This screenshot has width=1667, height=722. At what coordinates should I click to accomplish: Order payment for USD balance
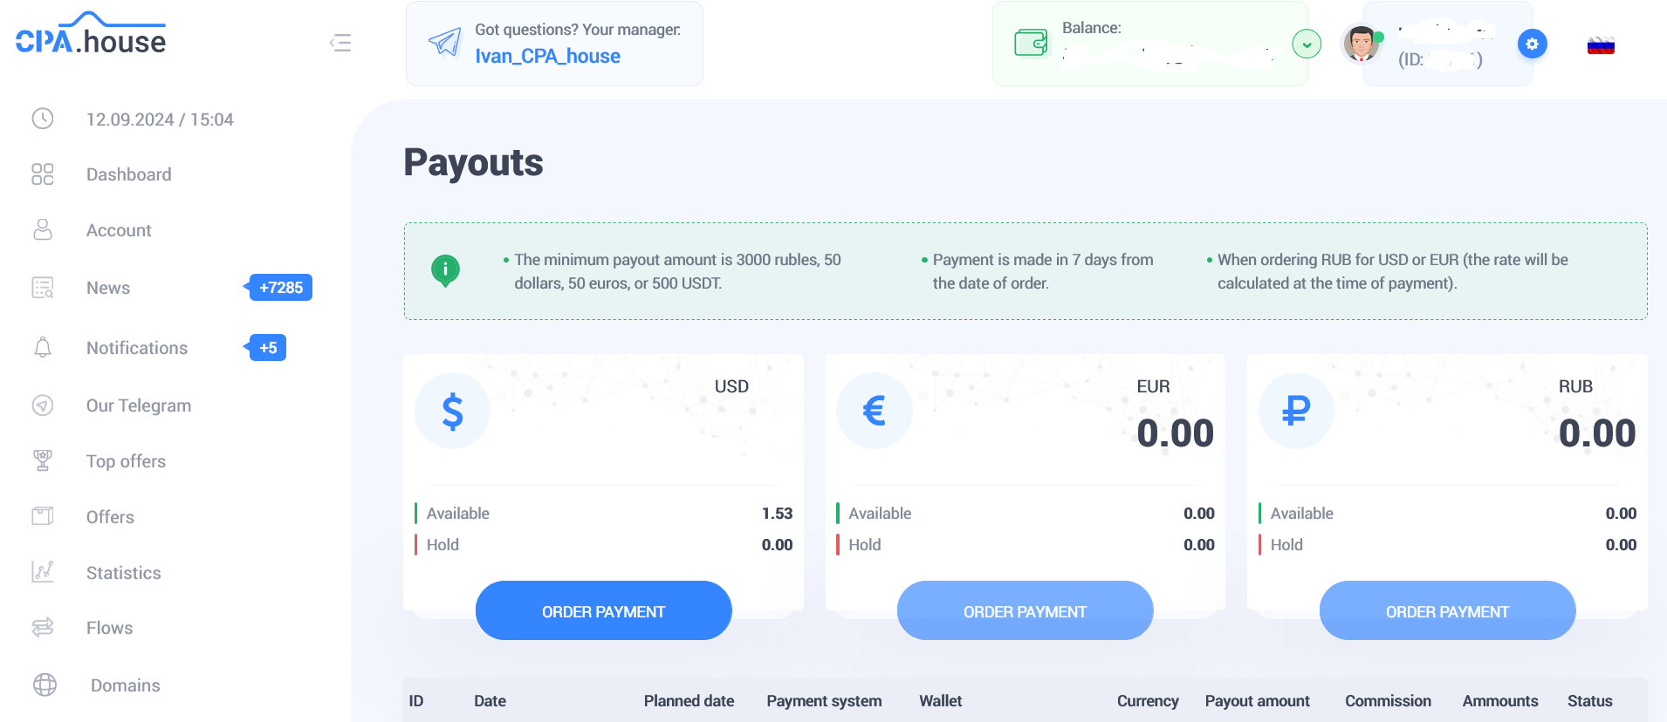(603, 610)
